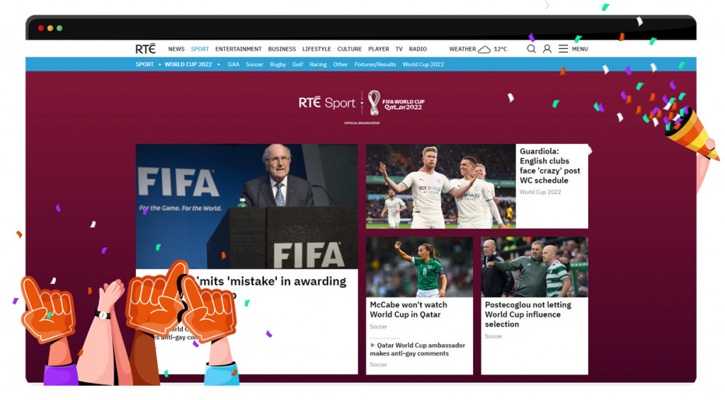Click the green maximize window dot
This screenshot has height=400, width=725.
coord(59,28)
